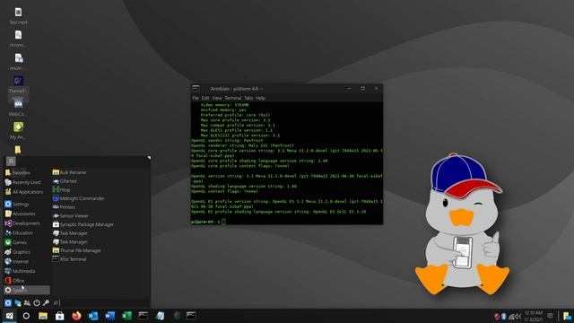
Task: Focus the start menu search field
Action: [100, 303]
